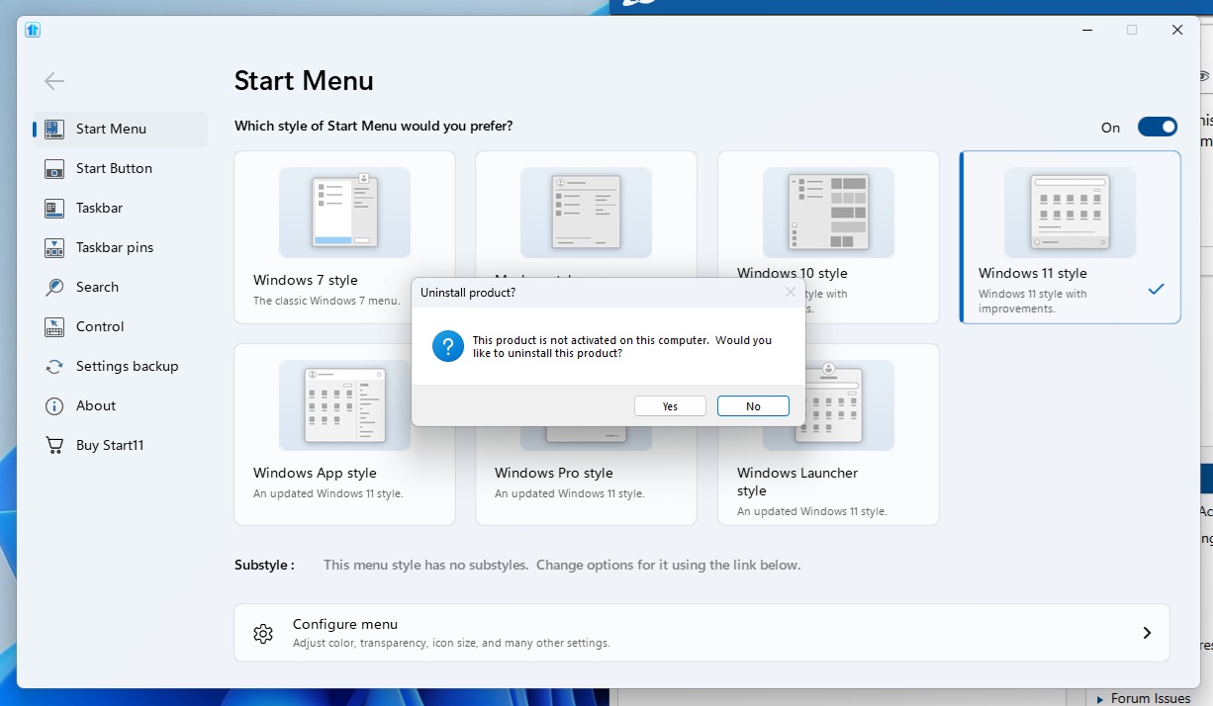This screenshot has height=706, width=1213.
Task: Open Search via magnifier icon
Action: pos(55,288)
